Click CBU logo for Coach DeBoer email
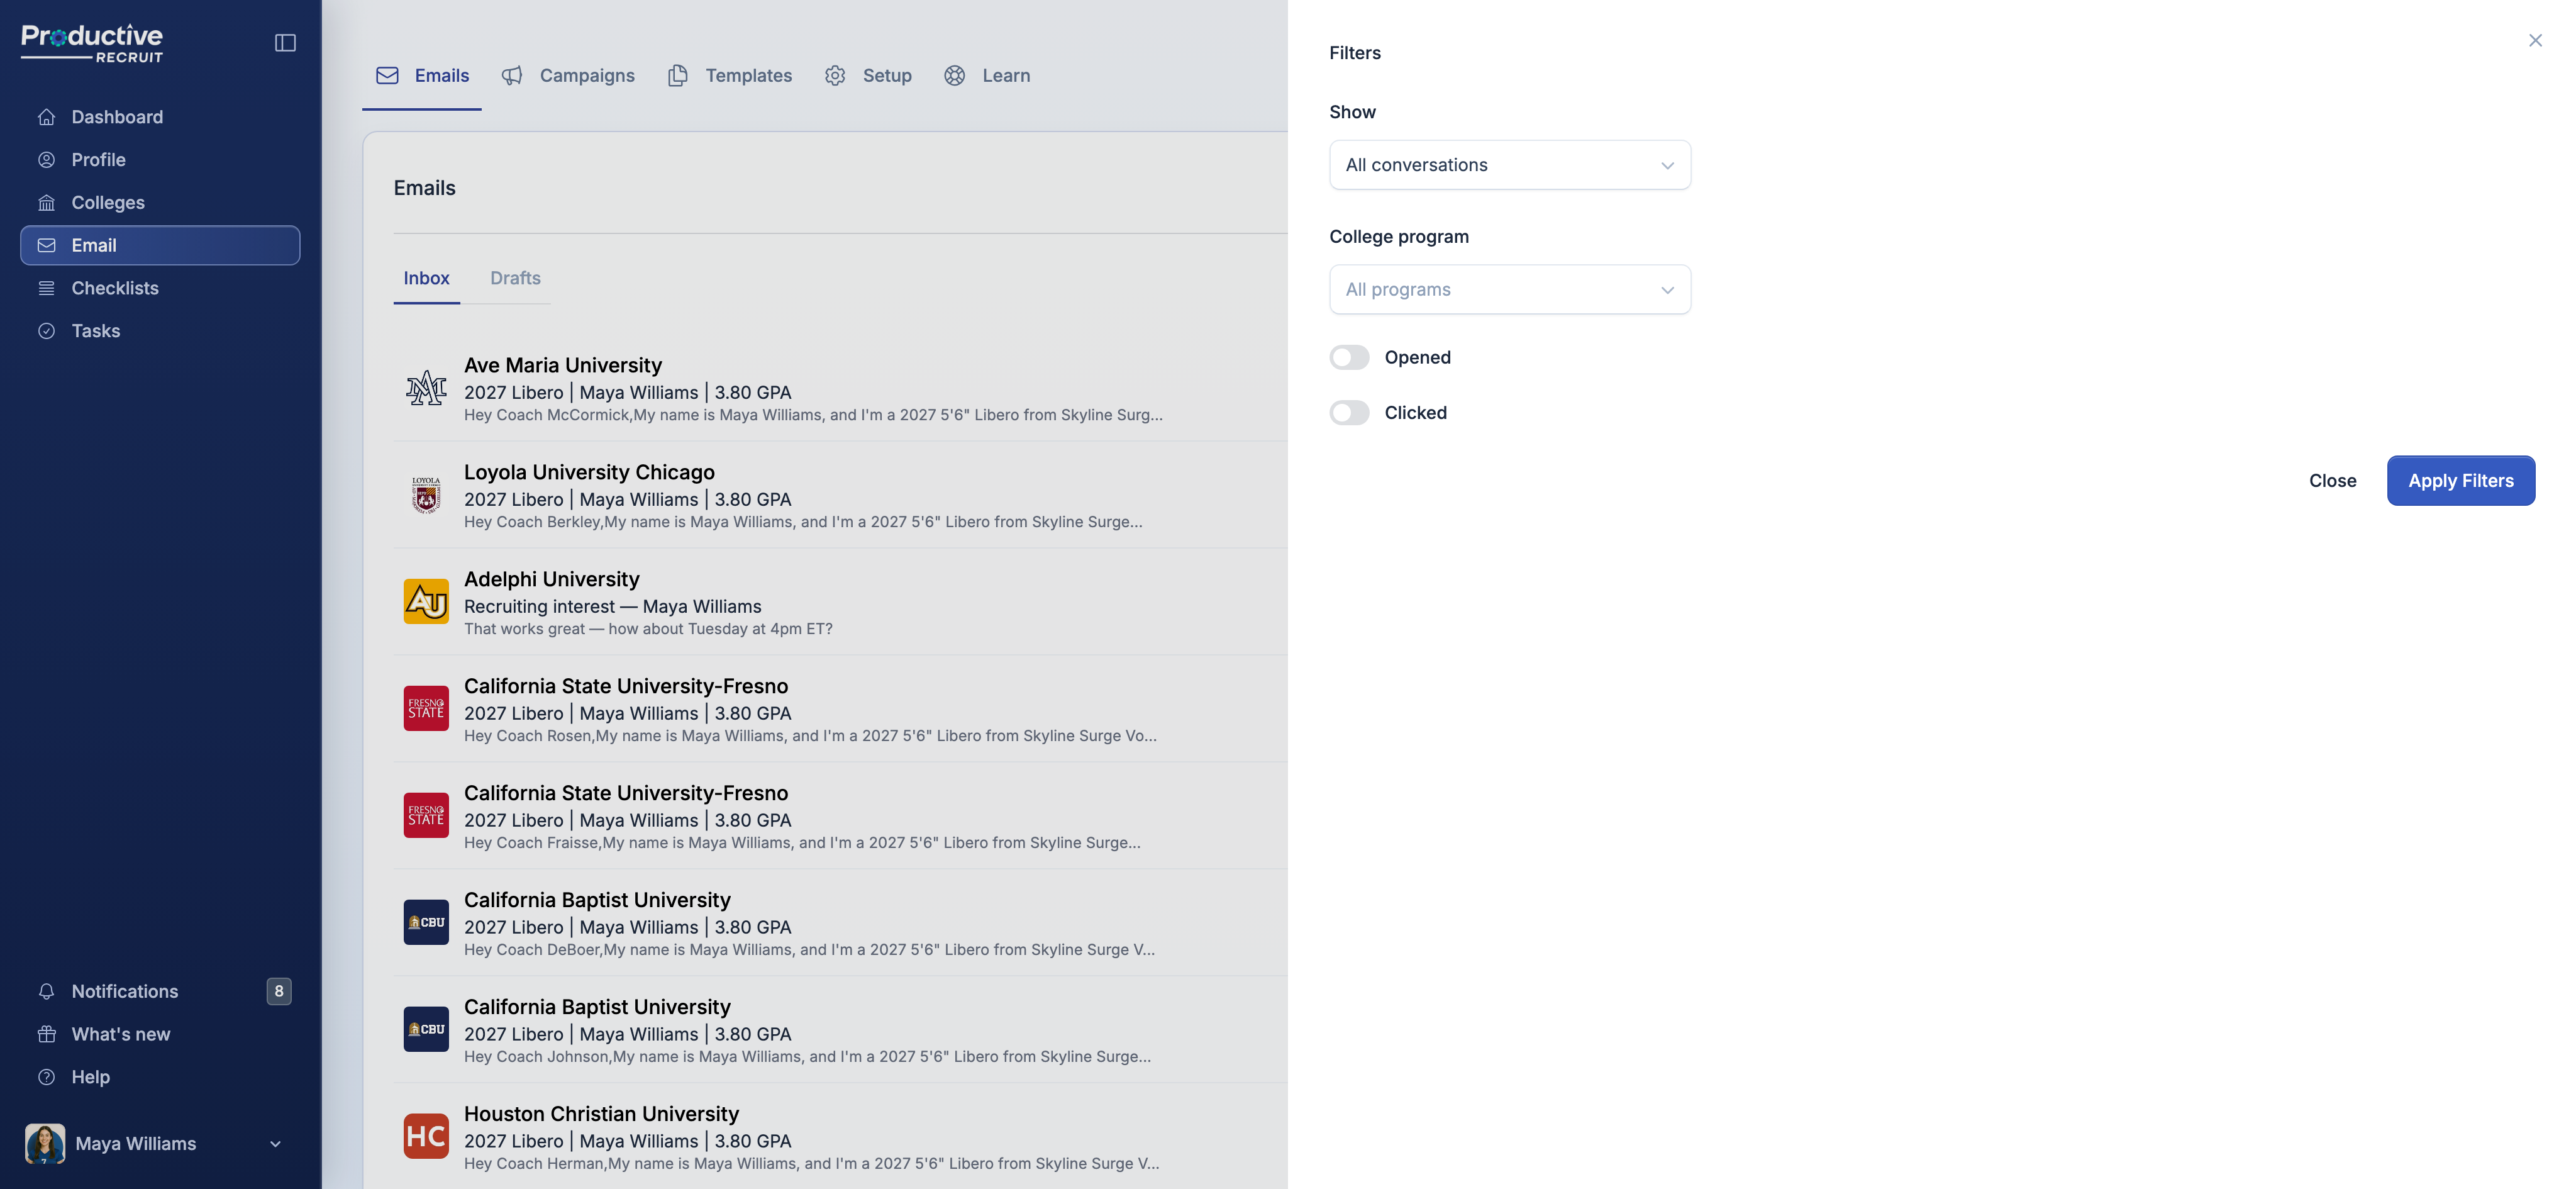 tap(426, 923)
